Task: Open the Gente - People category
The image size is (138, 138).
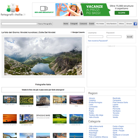Action: pyautogui.click(x=118, y=131)
